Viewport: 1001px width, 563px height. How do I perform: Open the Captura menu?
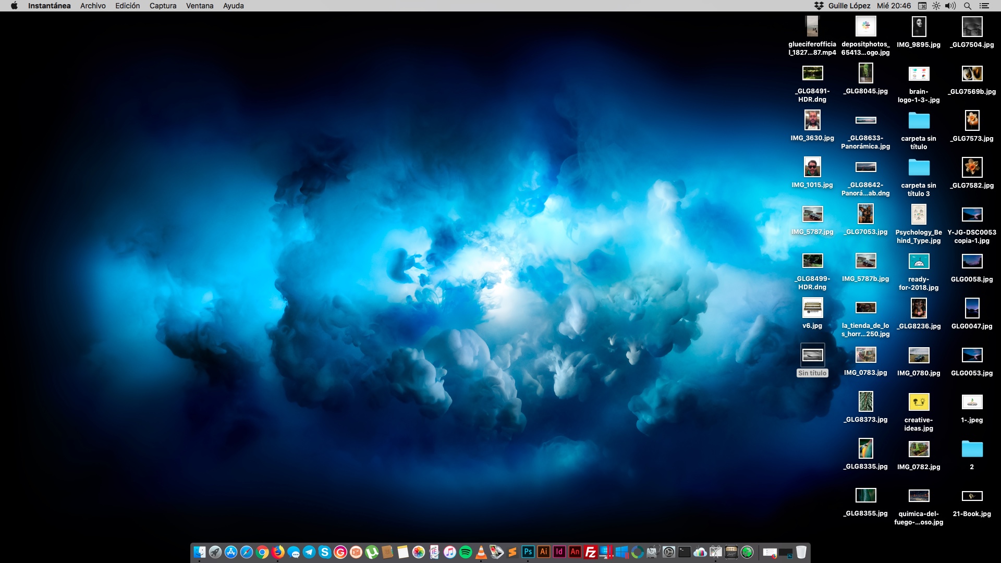point(163,6)
